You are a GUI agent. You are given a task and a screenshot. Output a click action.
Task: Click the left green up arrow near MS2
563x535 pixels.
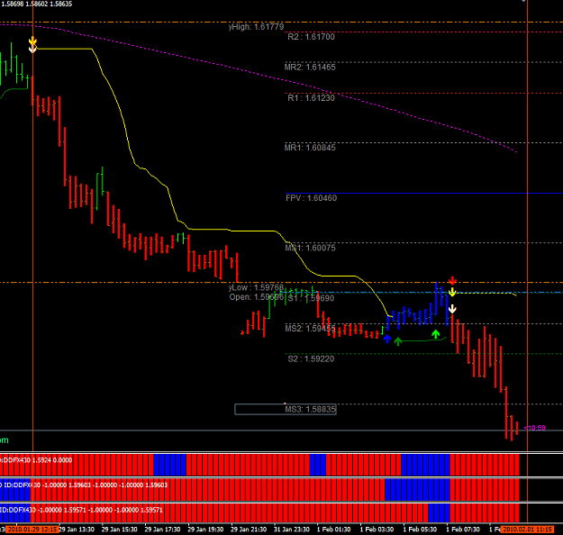(398, 341)
